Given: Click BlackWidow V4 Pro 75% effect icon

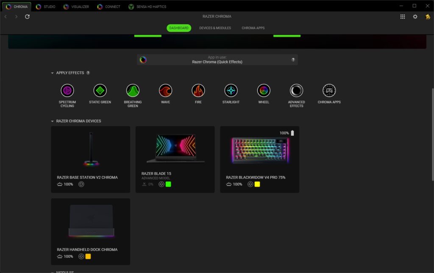Looking at the screenshot, I should [x=250, y=184].
